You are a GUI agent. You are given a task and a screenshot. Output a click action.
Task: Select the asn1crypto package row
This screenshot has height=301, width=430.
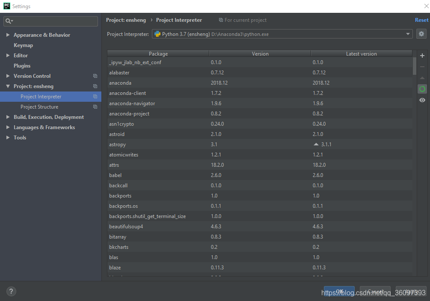(260, 124)
